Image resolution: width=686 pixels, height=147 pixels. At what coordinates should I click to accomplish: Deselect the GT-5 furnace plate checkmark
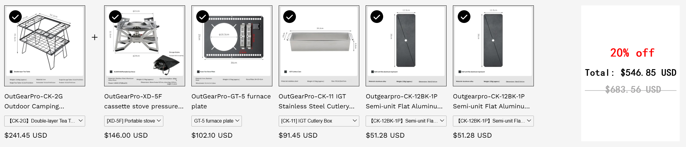point(203,17)
